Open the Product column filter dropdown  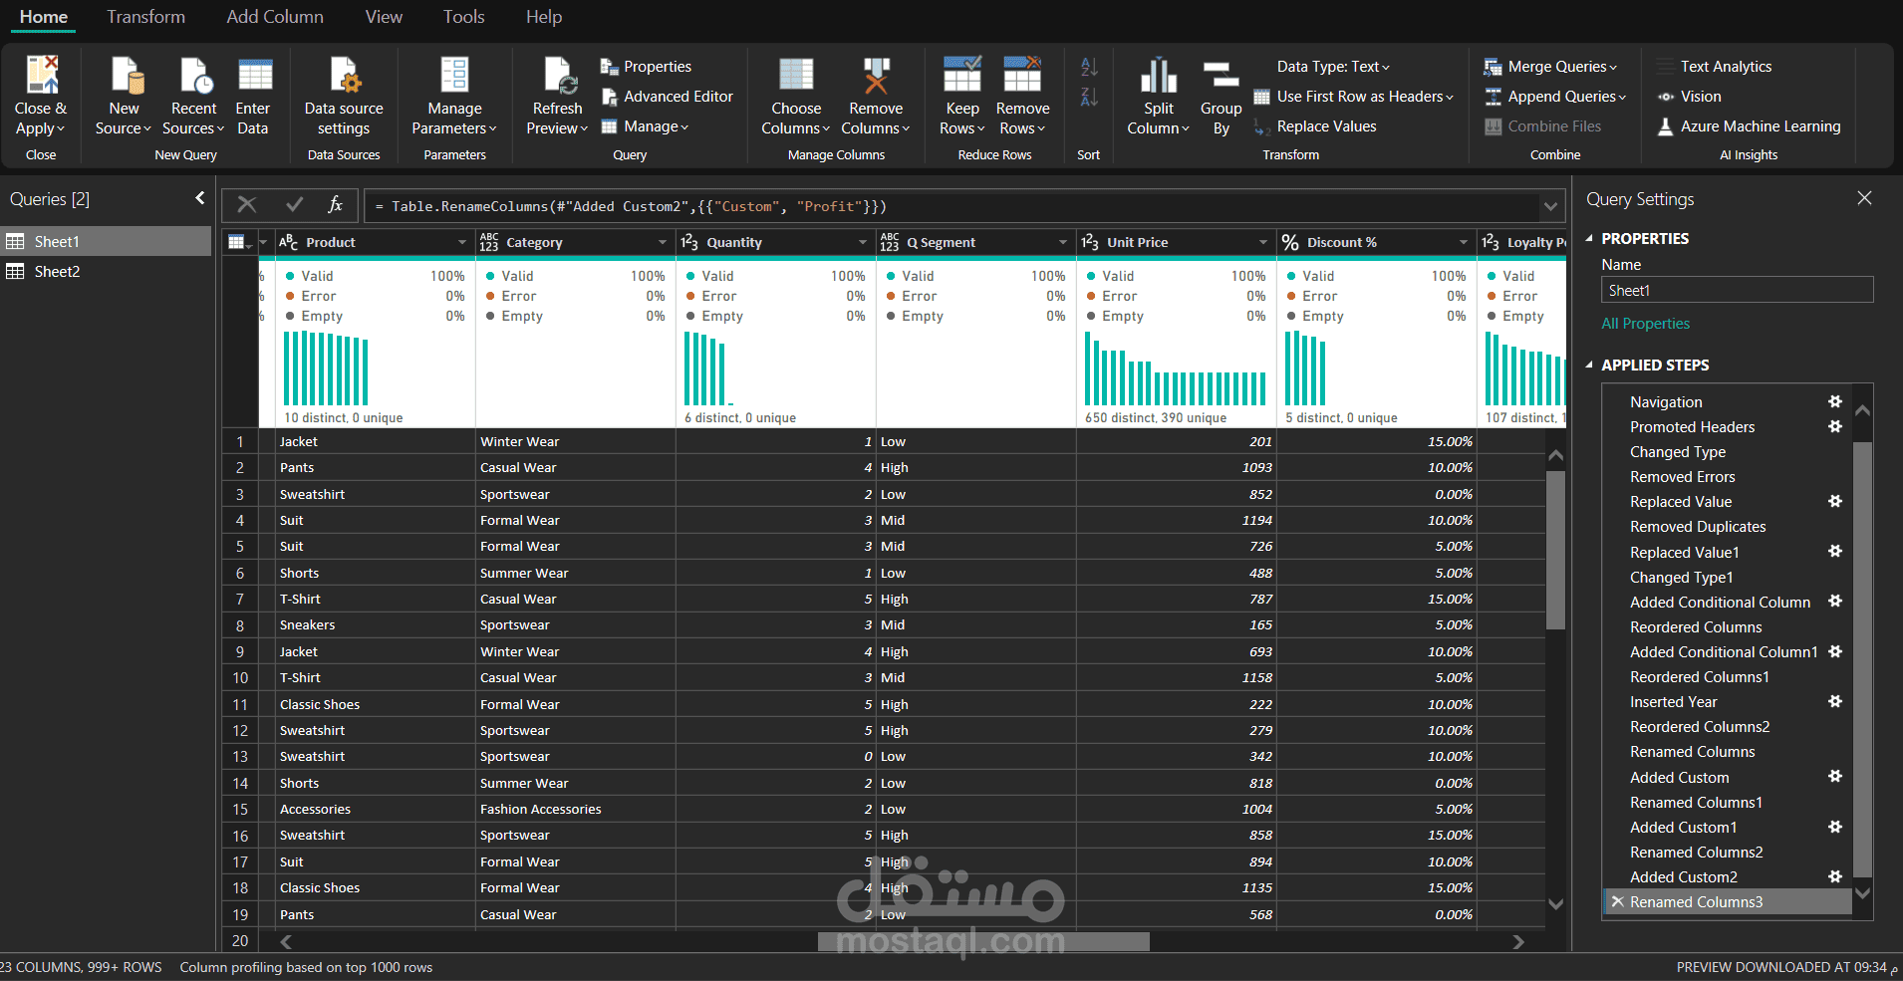pos(461,242)
